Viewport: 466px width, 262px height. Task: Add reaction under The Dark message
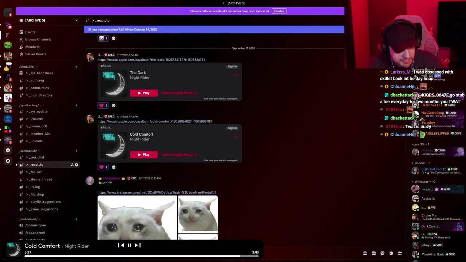tap(114, 106)
